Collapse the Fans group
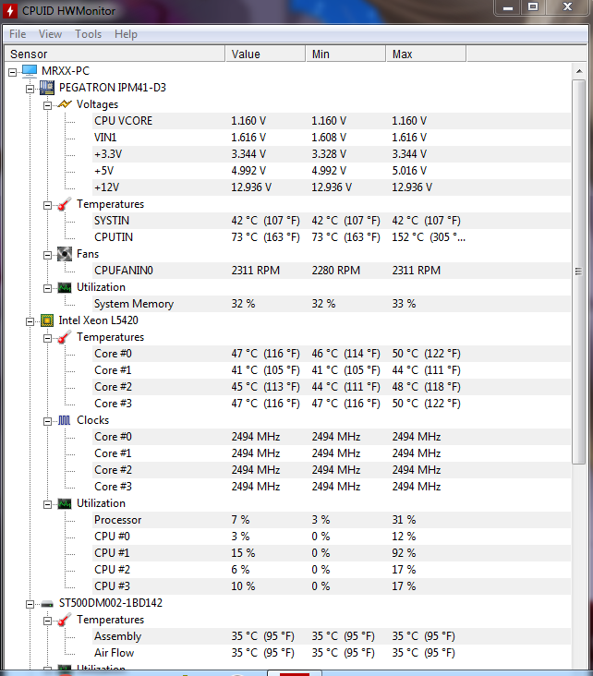This screenshot has height=676, width=593. [47, 255]
